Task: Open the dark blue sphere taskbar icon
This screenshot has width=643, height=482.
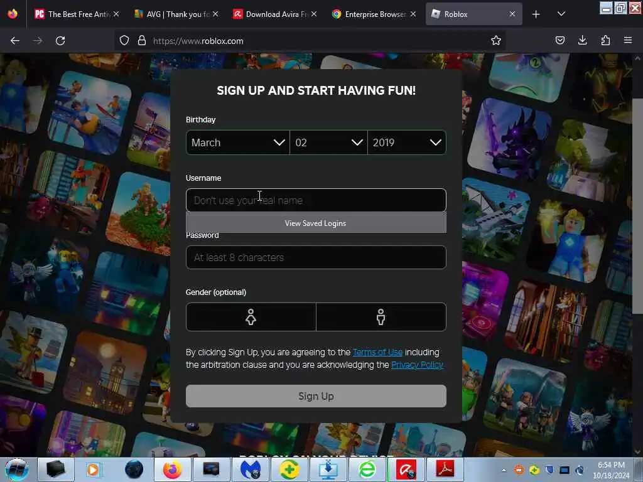Action: point(133,469)
